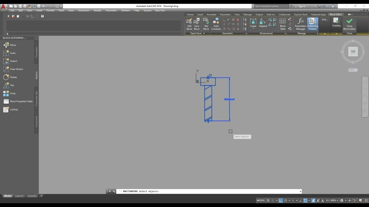The width and height of the screenshot is (369, 207).
Task: Click the command line customize wrench icon
Action: click(114, 191)
